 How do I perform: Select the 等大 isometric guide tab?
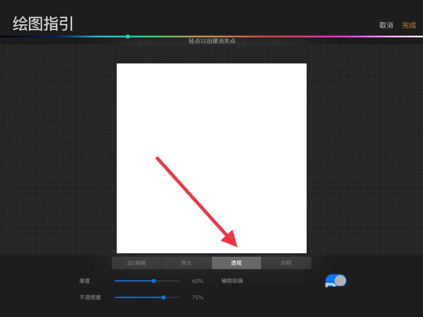(186, 262)
